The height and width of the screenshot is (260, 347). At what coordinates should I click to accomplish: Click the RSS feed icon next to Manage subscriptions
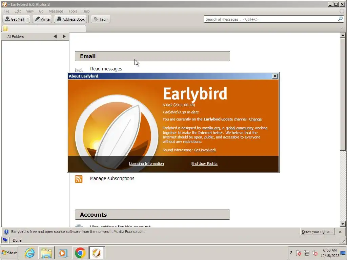pos(79,179)
